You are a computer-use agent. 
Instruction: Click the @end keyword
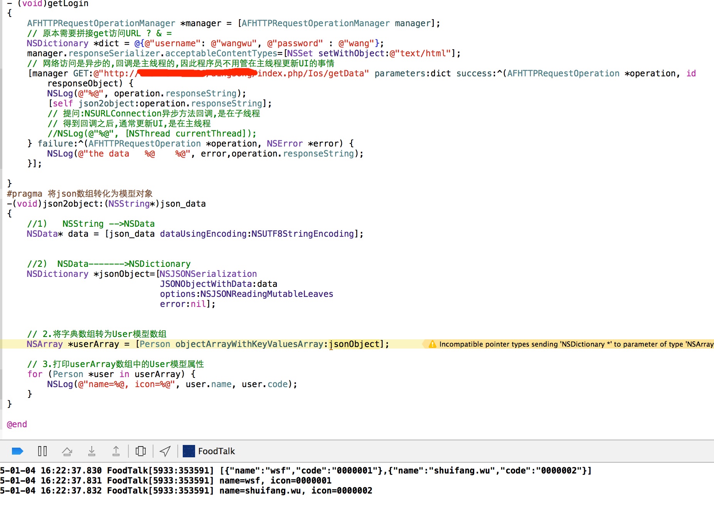pyautogui.click(x=17, y=424)
